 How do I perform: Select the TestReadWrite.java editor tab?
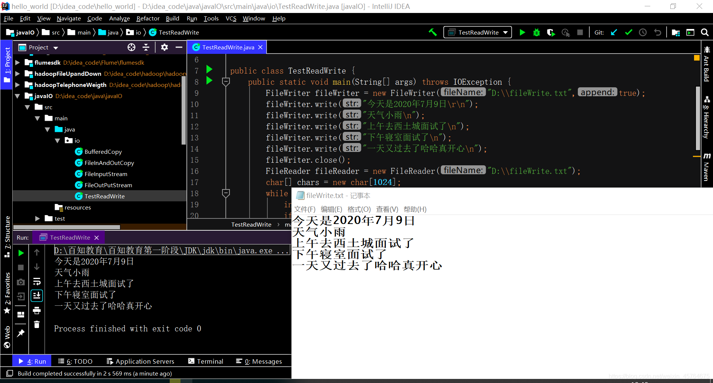[227, 47]
